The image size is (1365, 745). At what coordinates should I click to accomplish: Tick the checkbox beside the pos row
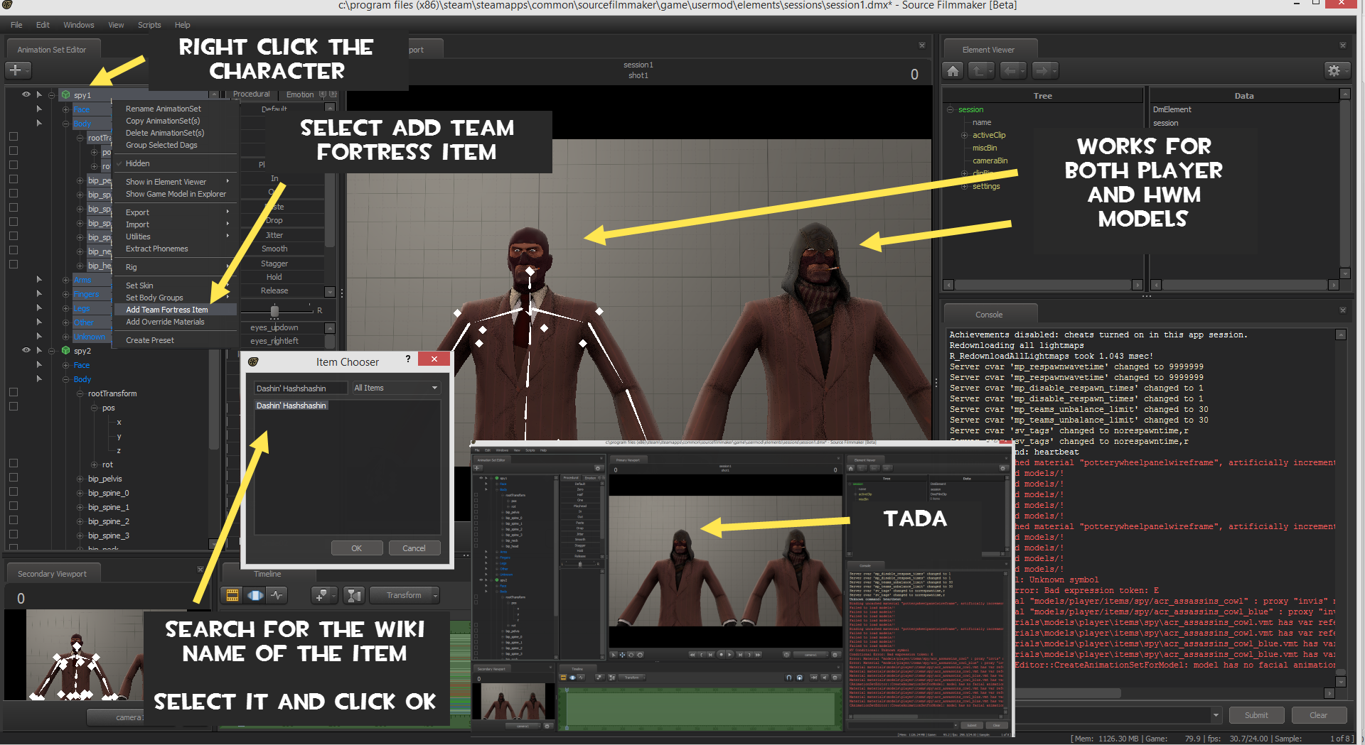13,406
